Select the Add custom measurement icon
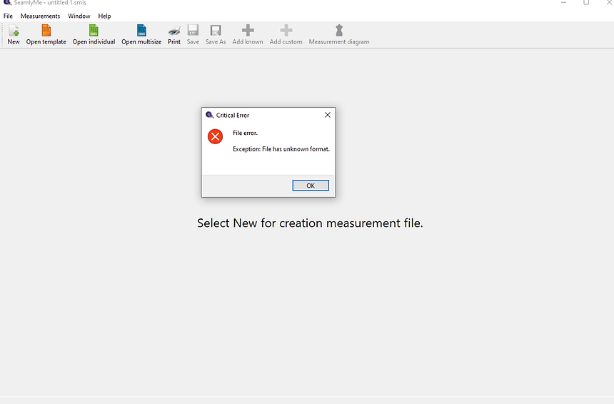Viewport: 614px width, 404px height. coord(286,31)
